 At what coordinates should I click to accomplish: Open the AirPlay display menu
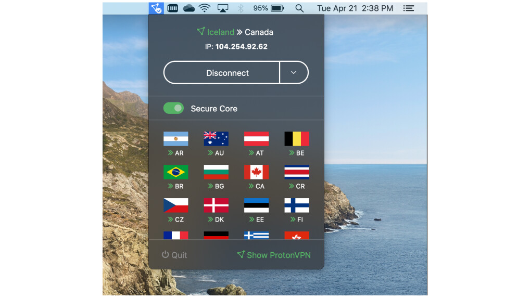pyautogui.click(x=223, y=8)
